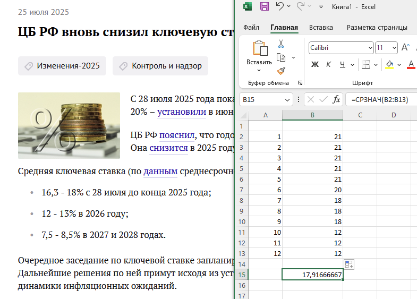
Task: Open the снизится link in article
Action: 168,148
